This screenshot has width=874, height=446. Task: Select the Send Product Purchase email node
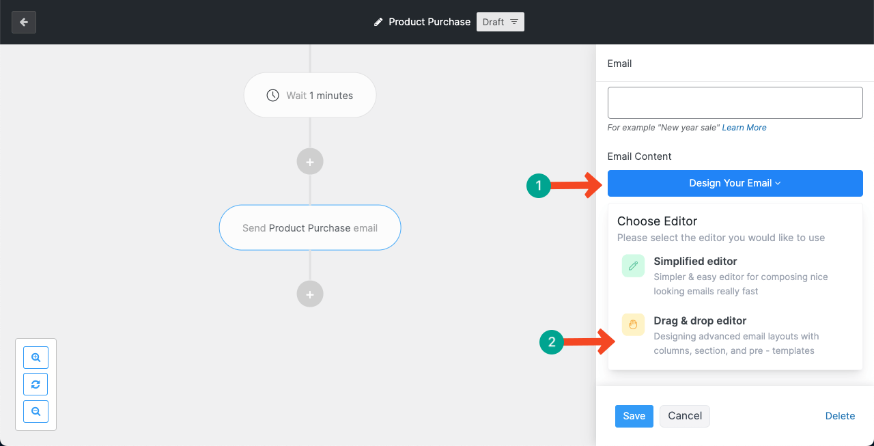310,228
